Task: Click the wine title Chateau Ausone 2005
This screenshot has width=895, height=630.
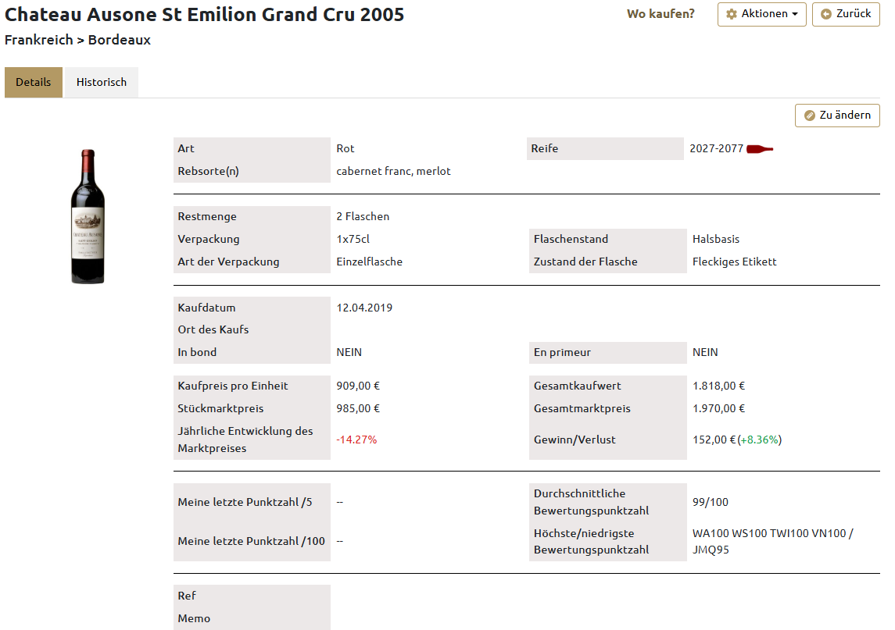Action: [204, 14]
